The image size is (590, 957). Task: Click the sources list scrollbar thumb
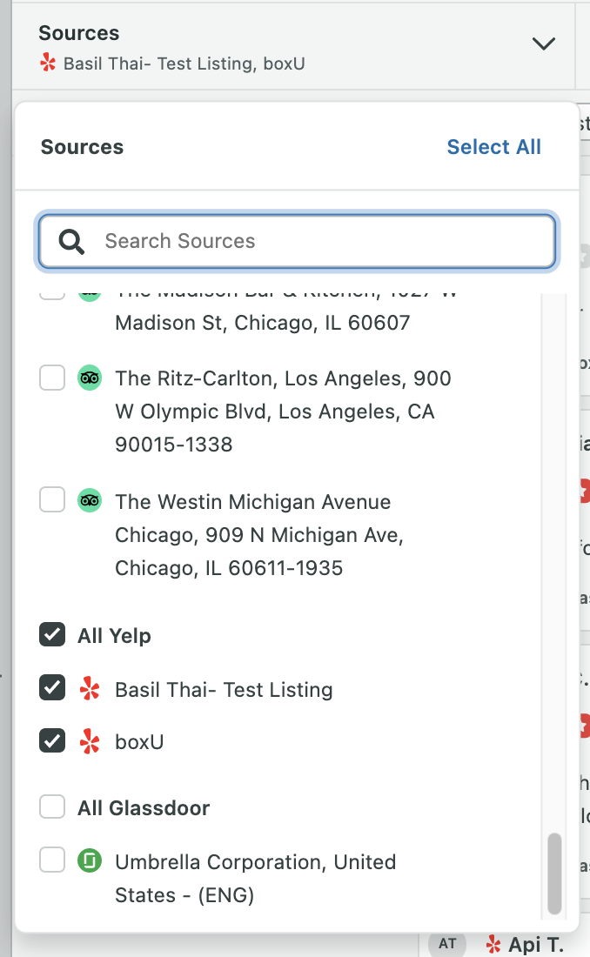tap(554, 873)
